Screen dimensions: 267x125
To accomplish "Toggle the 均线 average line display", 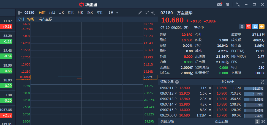I will 31,19.
